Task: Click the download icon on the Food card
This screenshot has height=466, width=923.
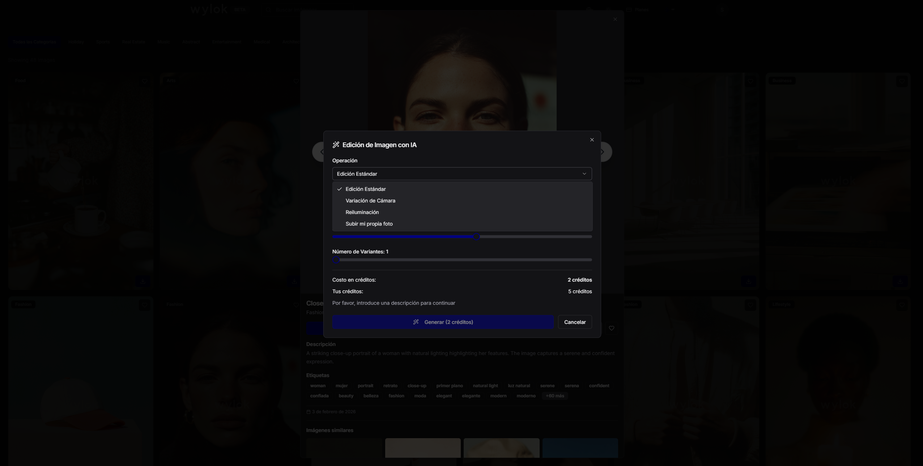Action: tap(144, 281)
